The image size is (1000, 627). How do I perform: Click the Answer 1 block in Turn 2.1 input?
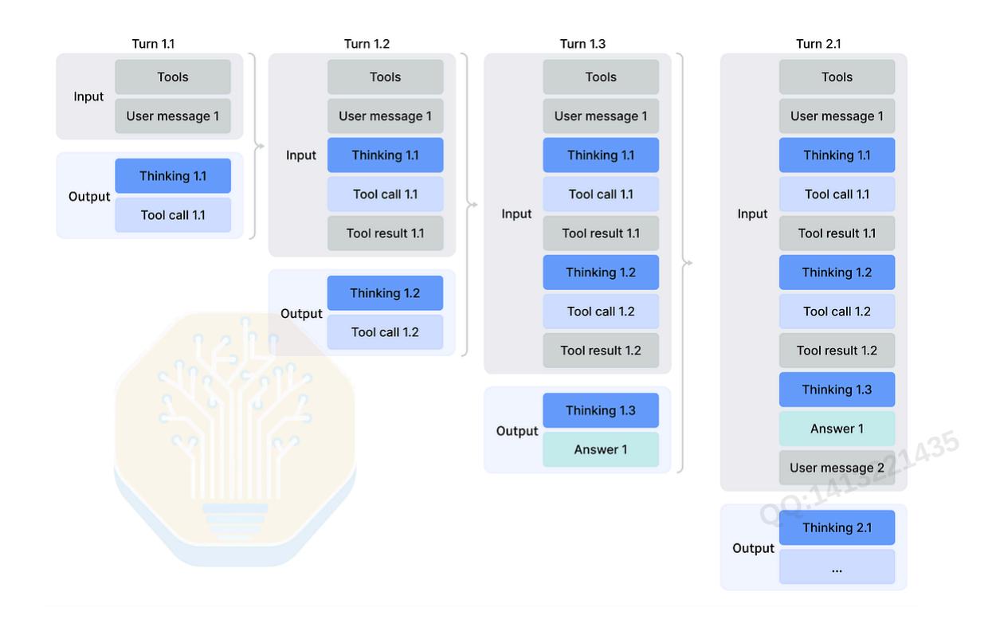tap(837, 429)
